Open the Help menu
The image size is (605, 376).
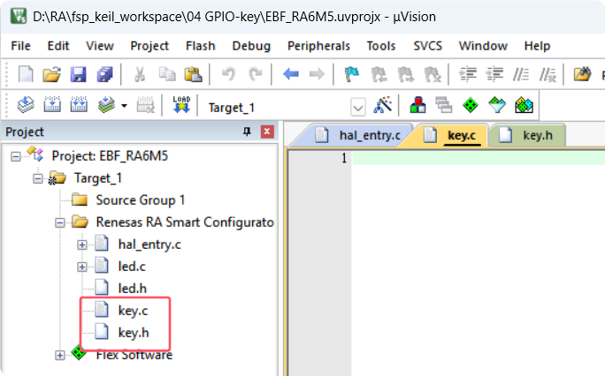point(537,46)
